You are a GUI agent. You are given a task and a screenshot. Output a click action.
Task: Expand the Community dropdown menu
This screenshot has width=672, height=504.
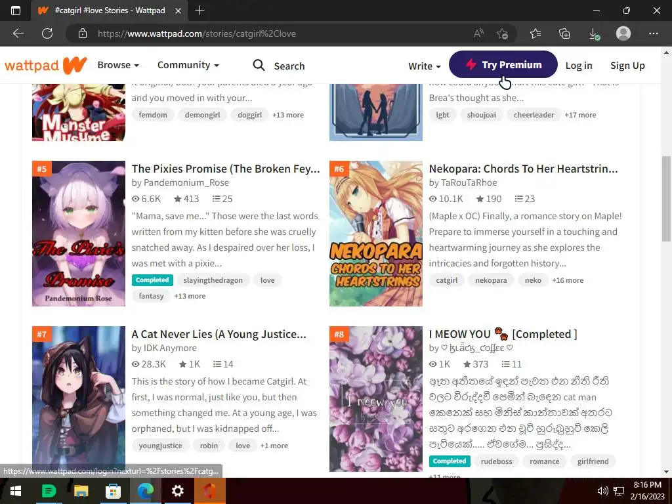pos(188,65)
